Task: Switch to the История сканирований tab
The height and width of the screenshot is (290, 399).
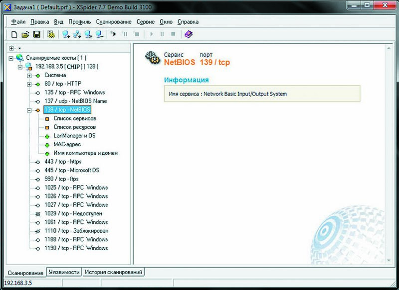Action: (x=114, y=272)
